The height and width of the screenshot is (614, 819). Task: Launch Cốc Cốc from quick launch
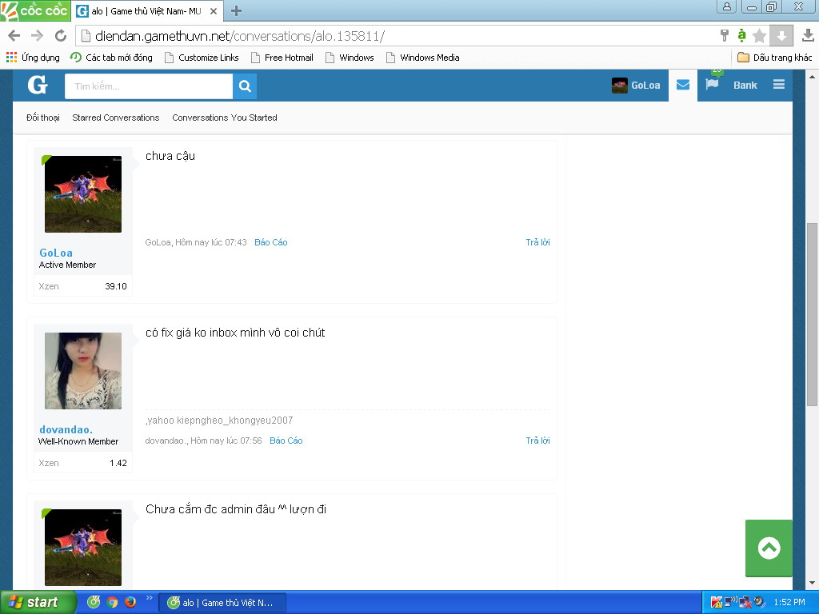click(94, 602)
